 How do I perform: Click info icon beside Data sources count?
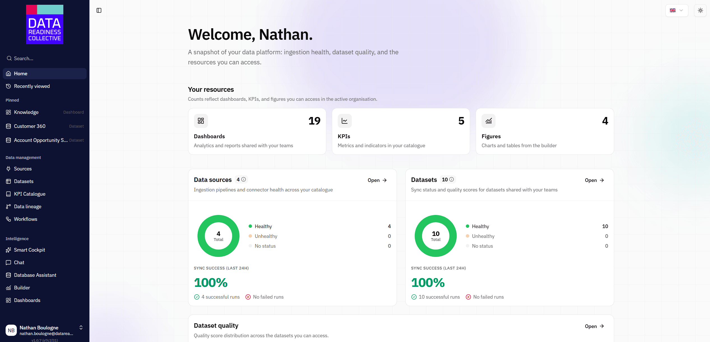pyautogui.click(x=244, y=179)
